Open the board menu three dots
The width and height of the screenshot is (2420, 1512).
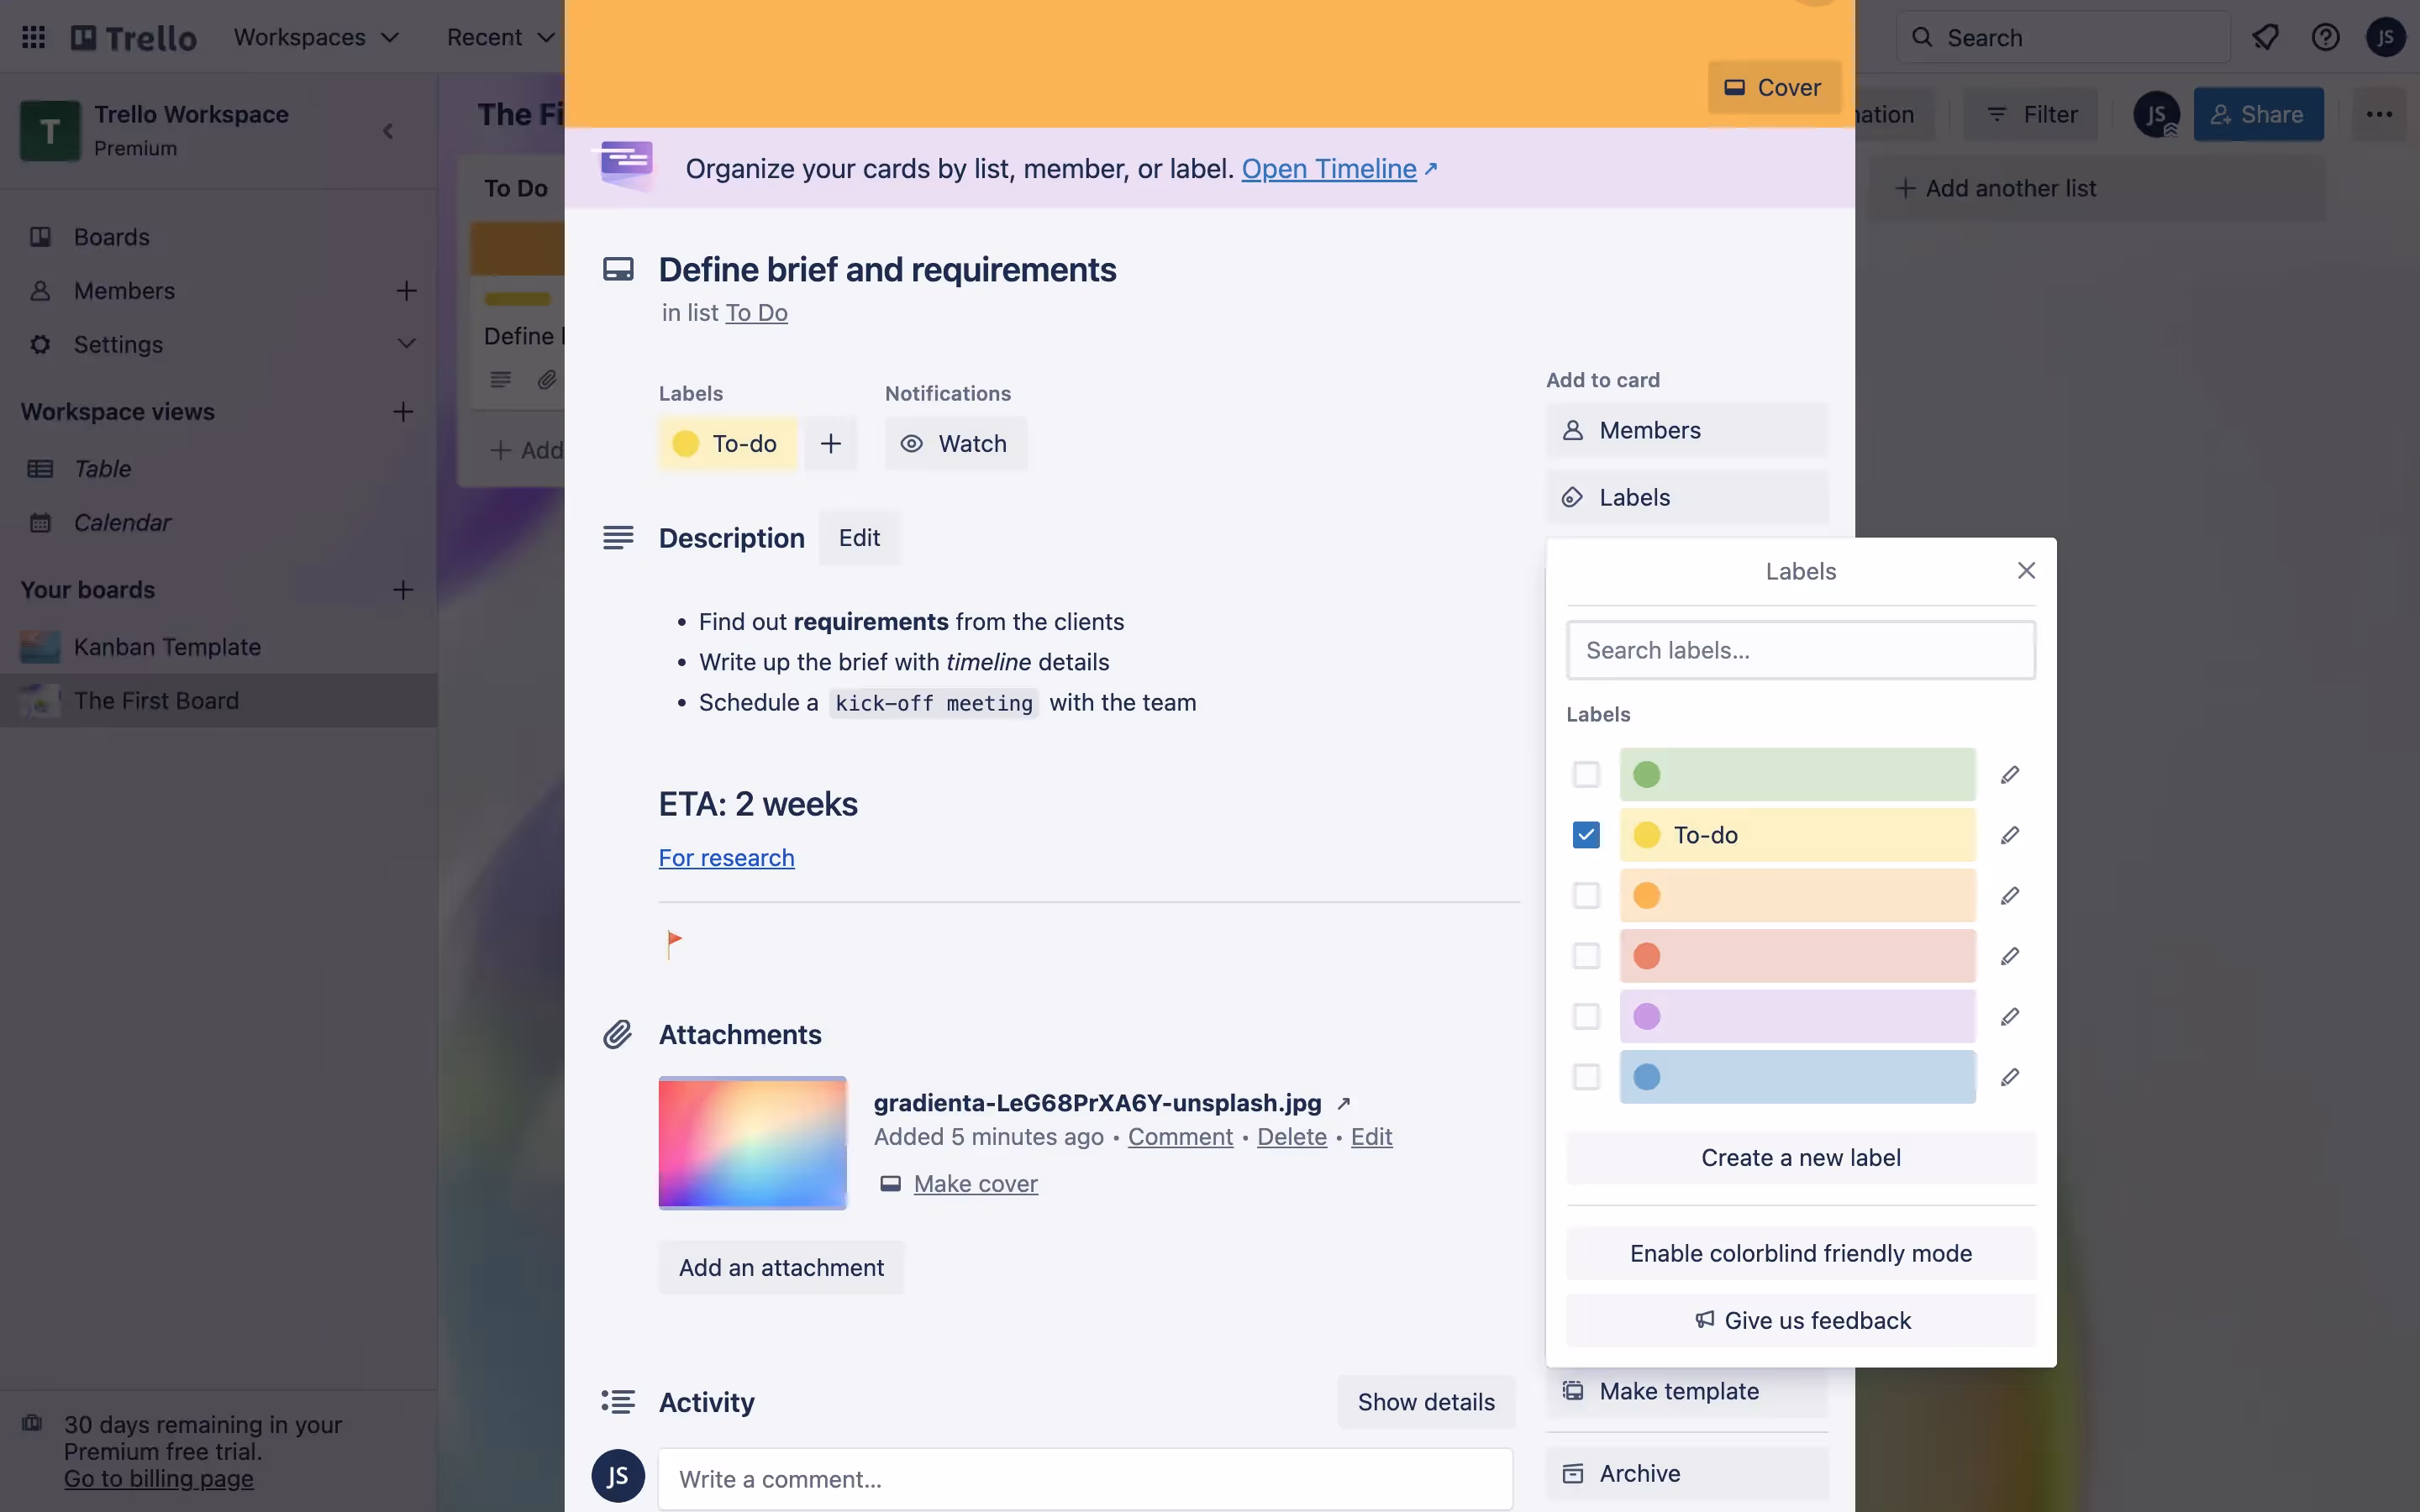pyautogui.click(x=2379, y=114)
